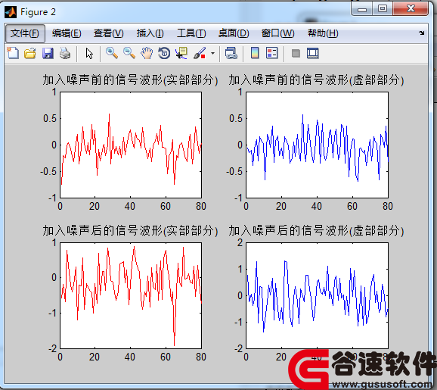Select the Edit Plot arrow tool
The width and height of the screenshot is (437, 390).
pos(89,53)
